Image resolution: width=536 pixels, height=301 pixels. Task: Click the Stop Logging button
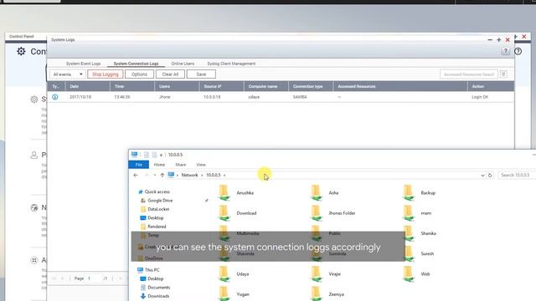click(105, 74)
